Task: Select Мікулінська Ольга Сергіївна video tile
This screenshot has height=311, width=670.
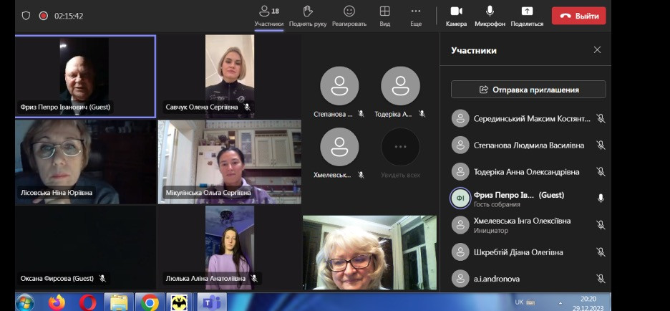Action: pyautogui.click(x=230, y=162)
